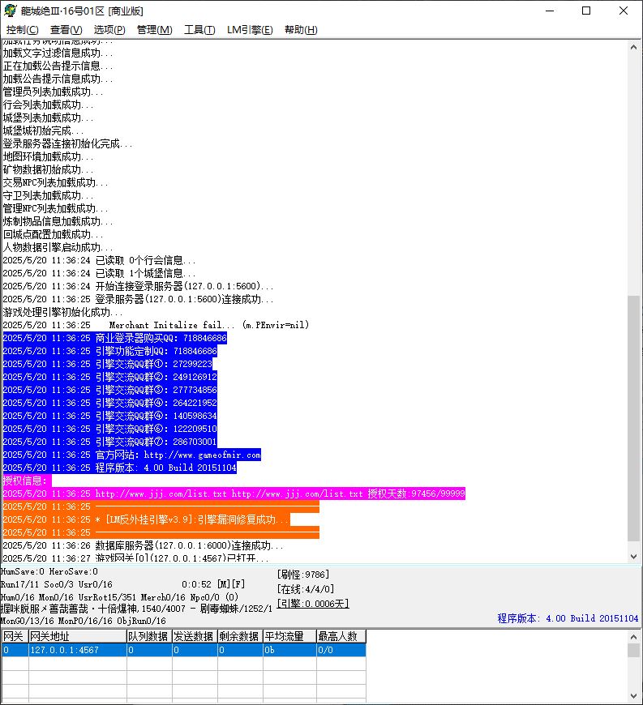Click the 剩余数据 column header
The height and width of the screenshot is (705, 643).
coord(240,636)
